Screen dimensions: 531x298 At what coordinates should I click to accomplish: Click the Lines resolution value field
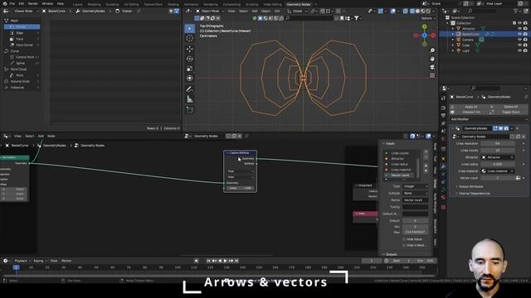[498, 143]
